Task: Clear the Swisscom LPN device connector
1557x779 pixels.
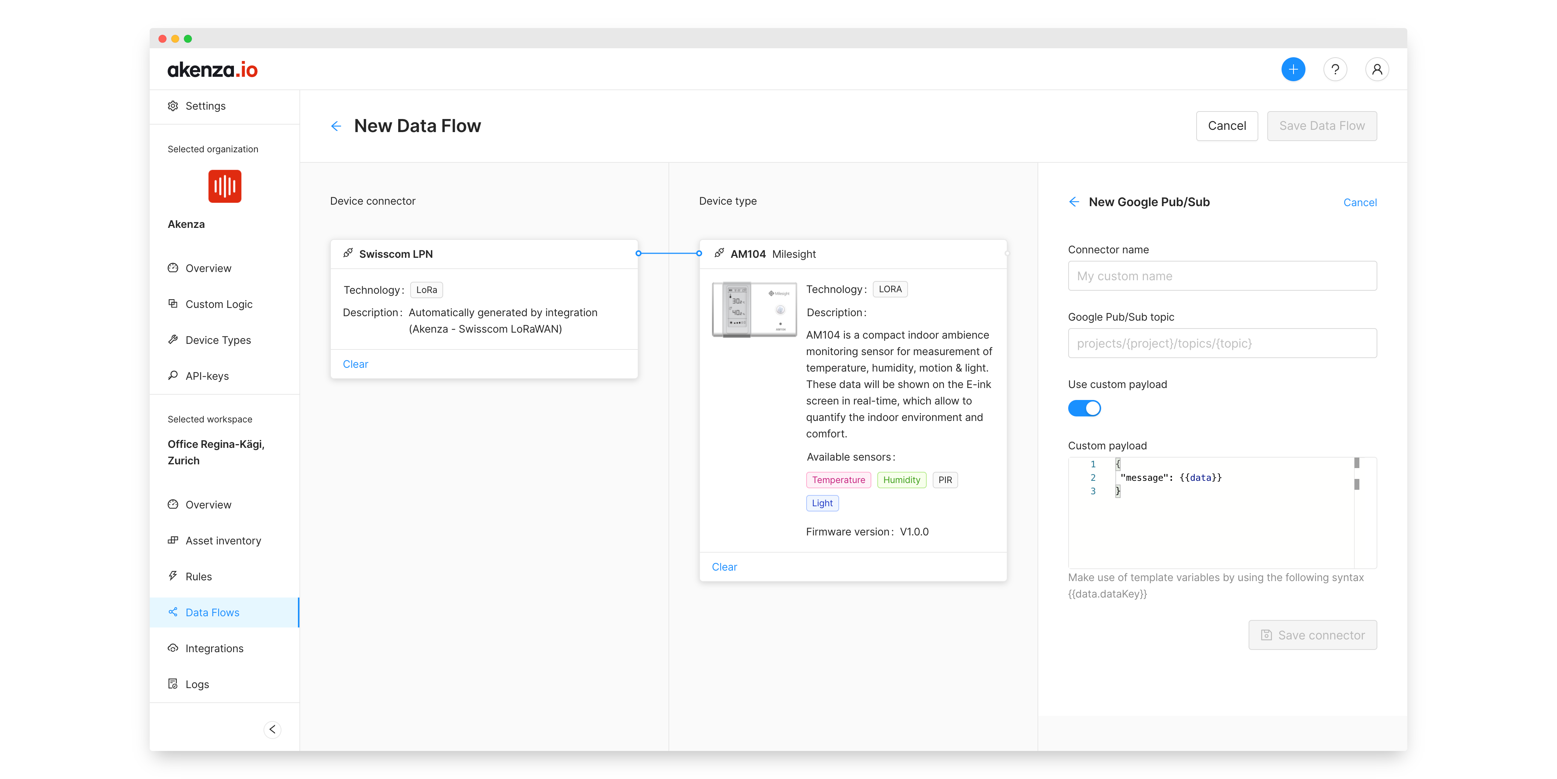Action: (x=356, y=364)
